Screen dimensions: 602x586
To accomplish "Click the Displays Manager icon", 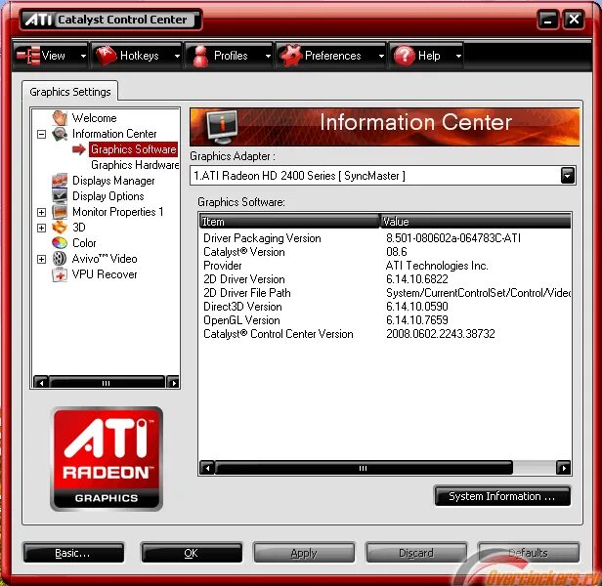I will click(x=60, y=181).
